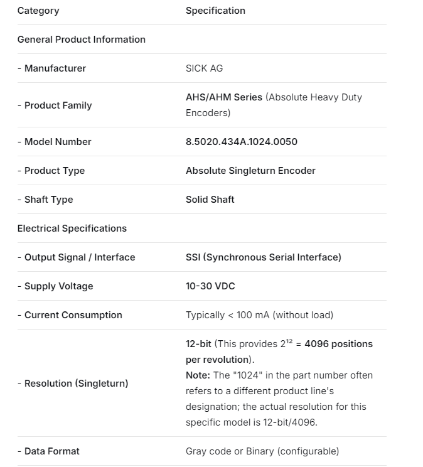Select the Solid Shaft value
423x467 pixels.
[x=210, y=200]
